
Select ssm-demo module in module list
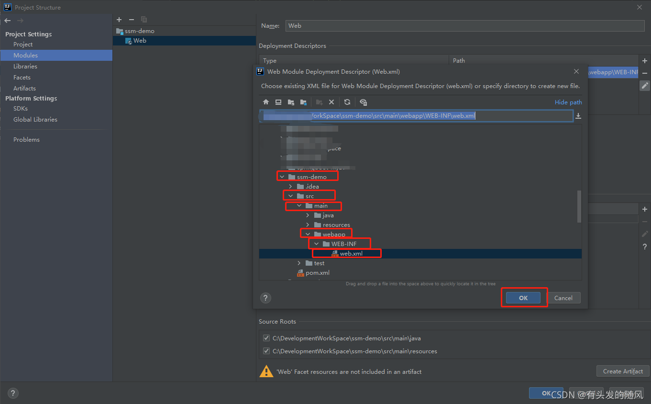(184, 31)
